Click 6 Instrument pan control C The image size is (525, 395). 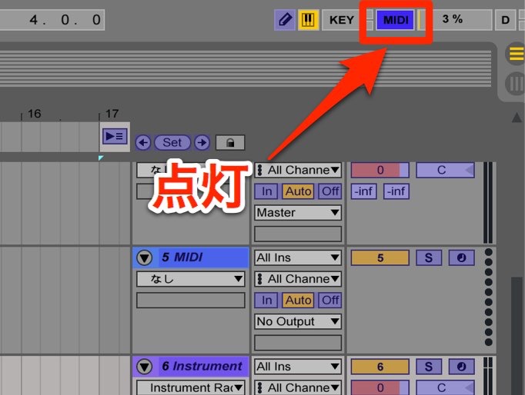pos(445,387)
